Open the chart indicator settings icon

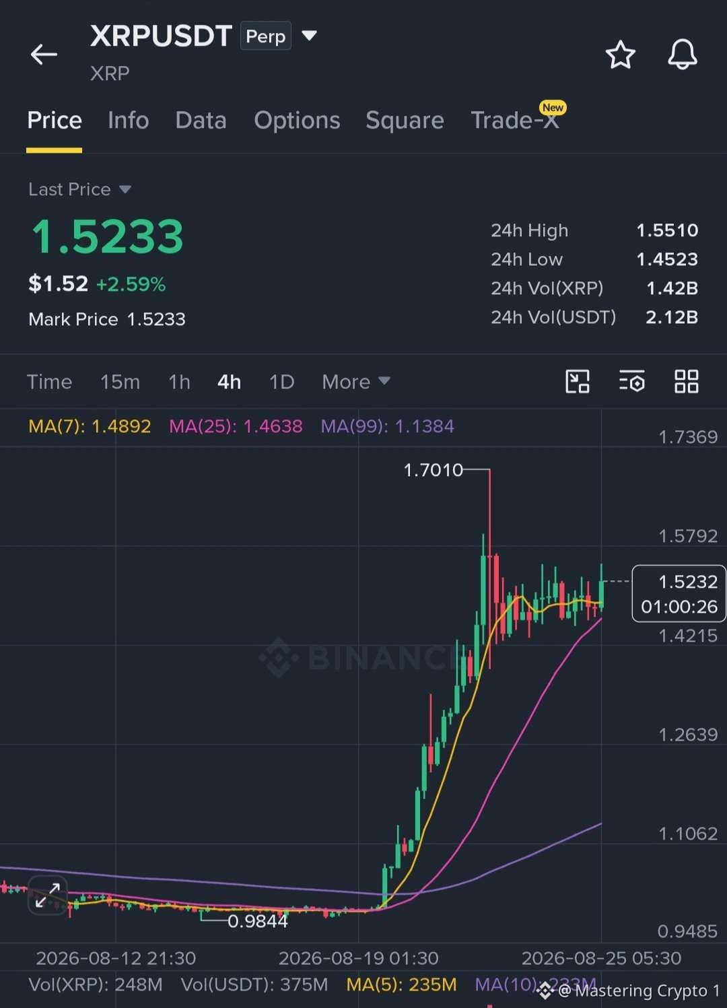[x=631, y=381]
